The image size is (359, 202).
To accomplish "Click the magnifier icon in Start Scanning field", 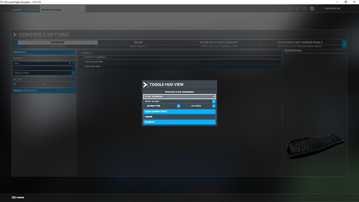I will pos(214,97).
